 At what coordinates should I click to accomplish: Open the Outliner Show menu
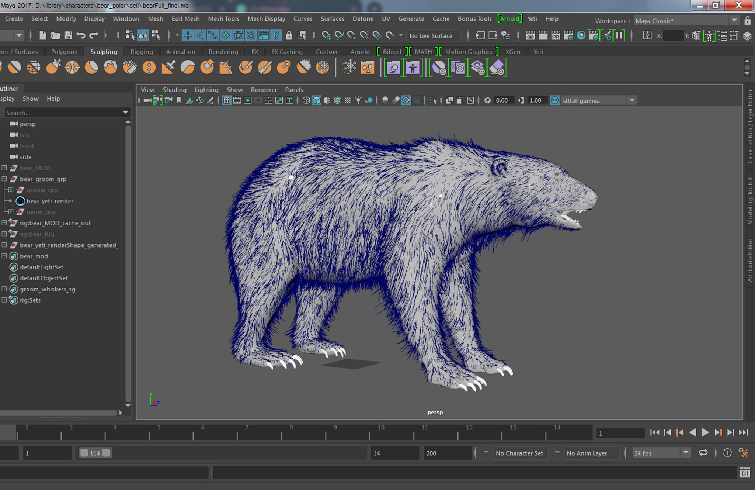[x=31, y=99]
